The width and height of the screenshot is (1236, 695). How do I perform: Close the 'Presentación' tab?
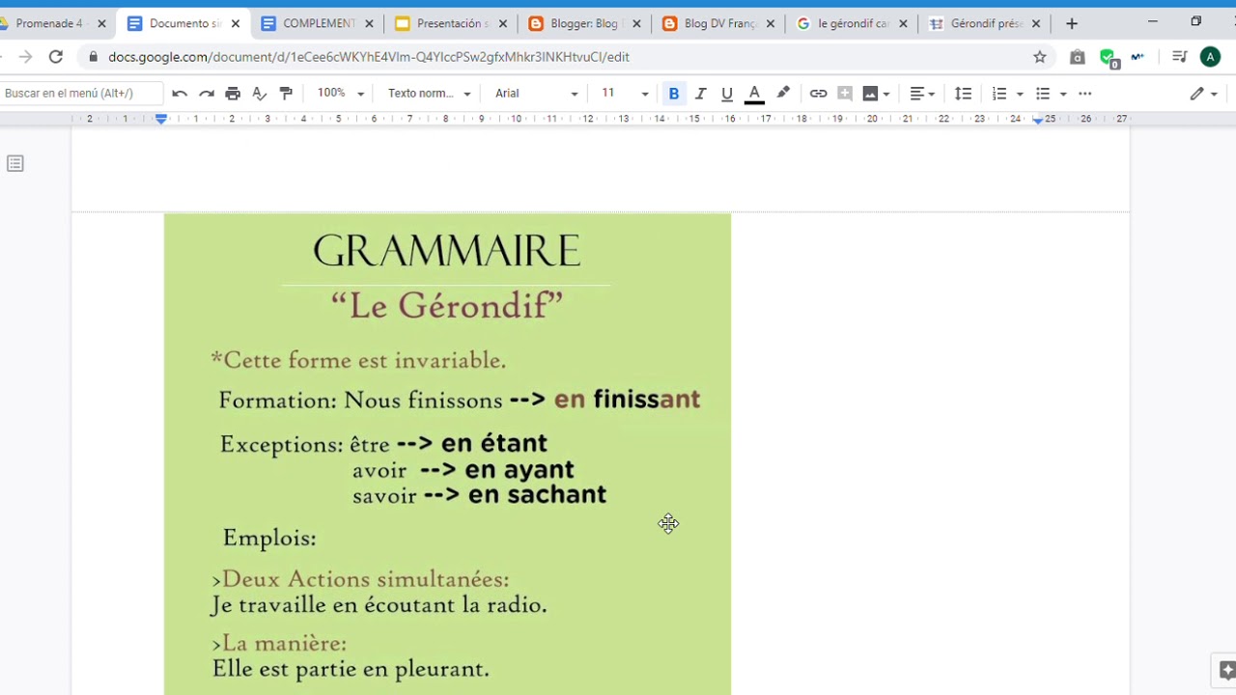503,24
